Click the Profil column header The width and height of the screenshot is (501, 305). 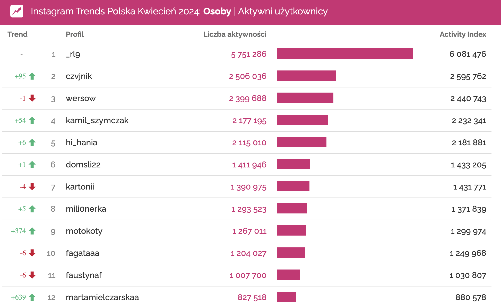point(75,34)
